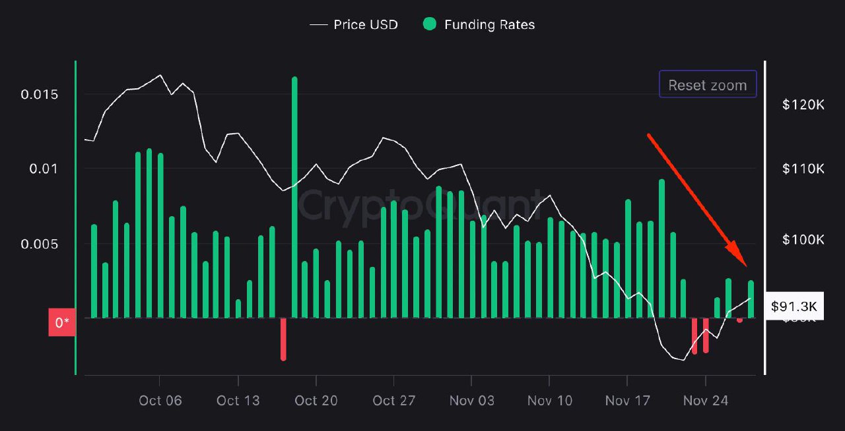The height and width of the screenshot is (431, 845).
Task: Click the Nov 24 date axis label
Action: [705, 401]
